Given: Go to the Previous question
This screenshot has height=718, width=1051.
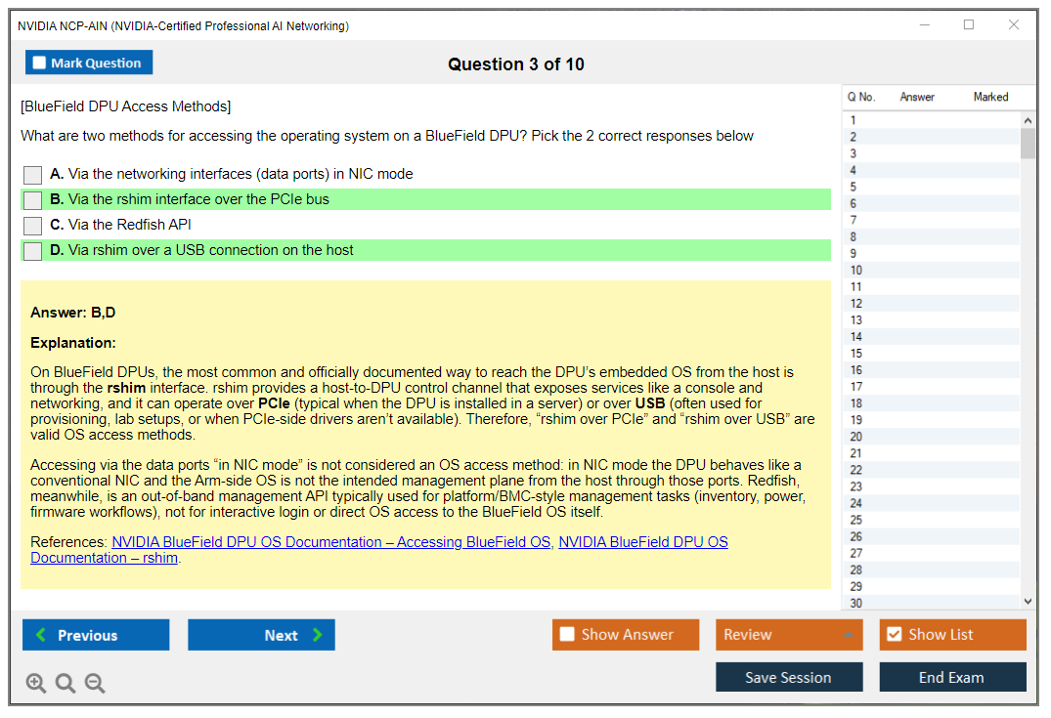Looking at the screenshot, I should (95, 634).
